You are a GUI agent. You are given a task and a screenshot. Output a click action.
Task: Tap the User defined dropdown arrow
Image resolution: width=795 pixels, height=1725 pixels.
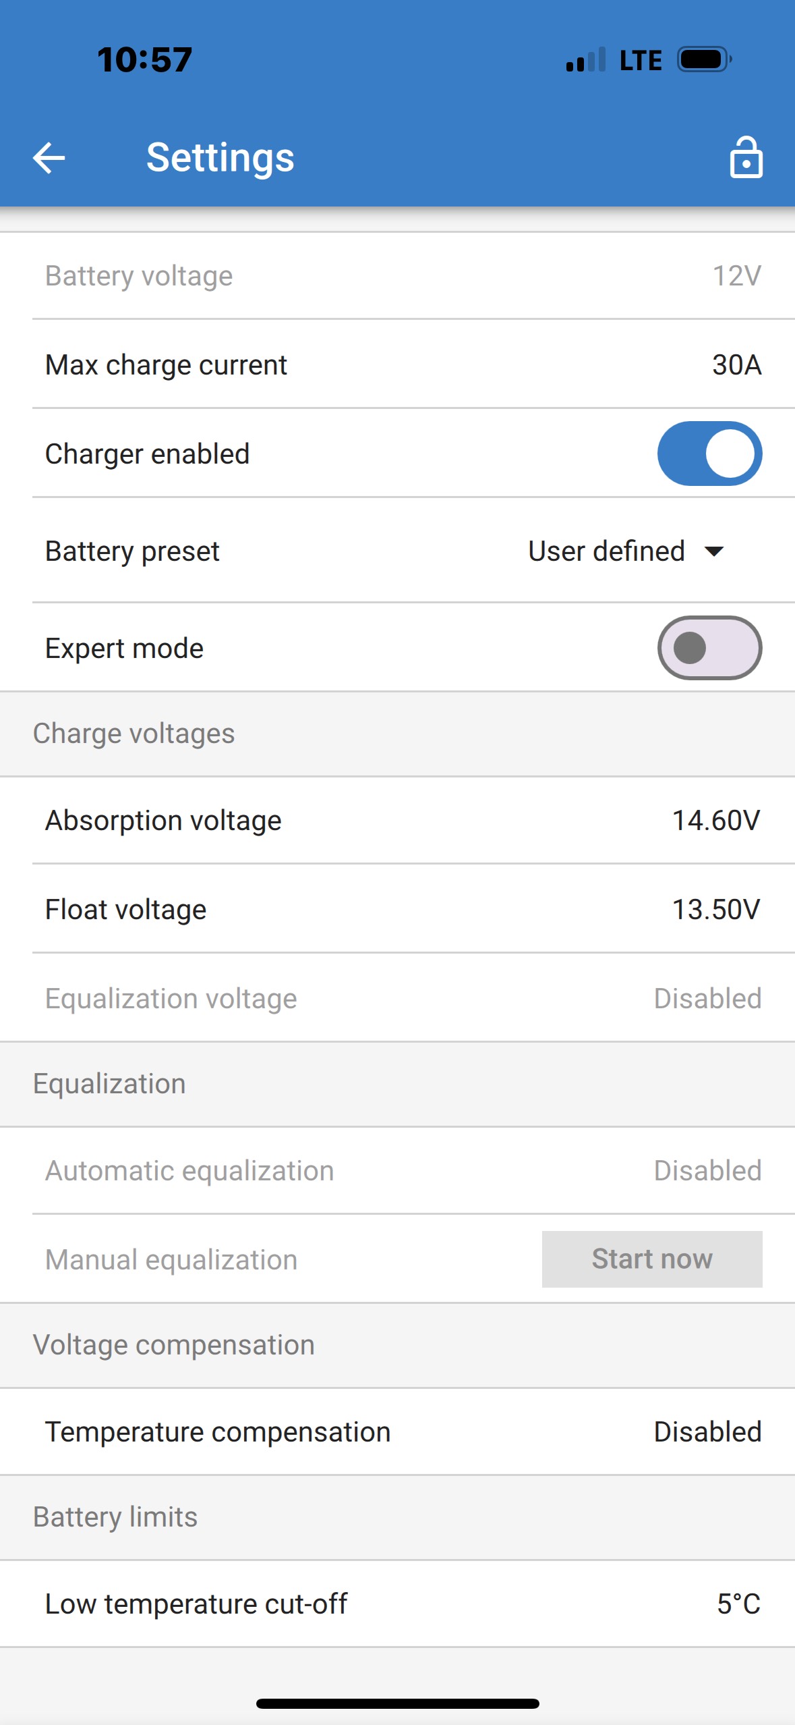click(x=714, y=551)
